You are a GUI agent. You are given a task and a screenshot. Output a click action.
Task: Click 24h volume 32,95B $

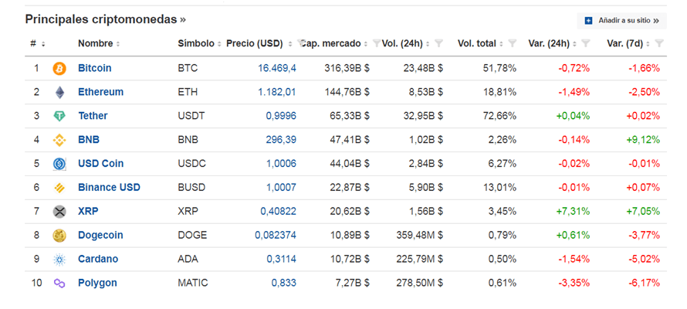tap(423, 116)
